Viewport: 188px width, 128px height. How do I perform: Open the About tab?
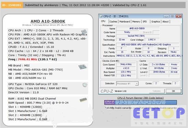tap(165, 22)
